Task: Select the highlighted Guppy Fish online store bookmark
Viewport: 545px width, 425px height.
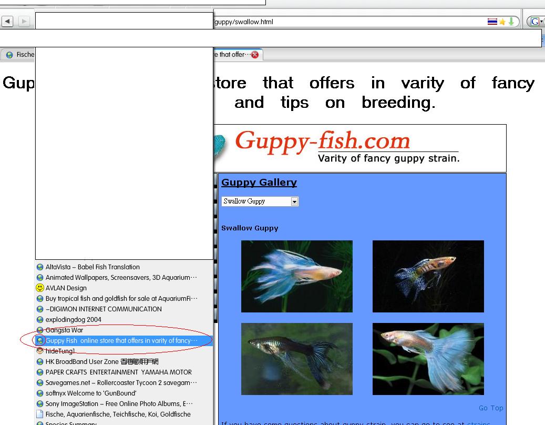Action: (x=124, y=340)
